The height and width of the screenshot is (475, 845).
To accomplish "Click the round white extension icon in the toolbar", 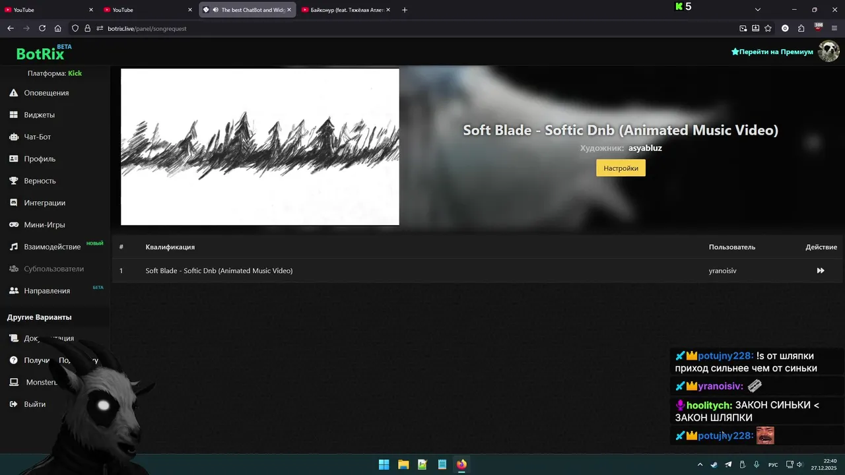I will coord(785,28).
